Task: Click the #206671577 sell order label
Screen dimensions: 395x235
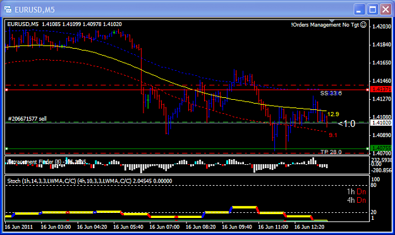Action: (27, 119)
